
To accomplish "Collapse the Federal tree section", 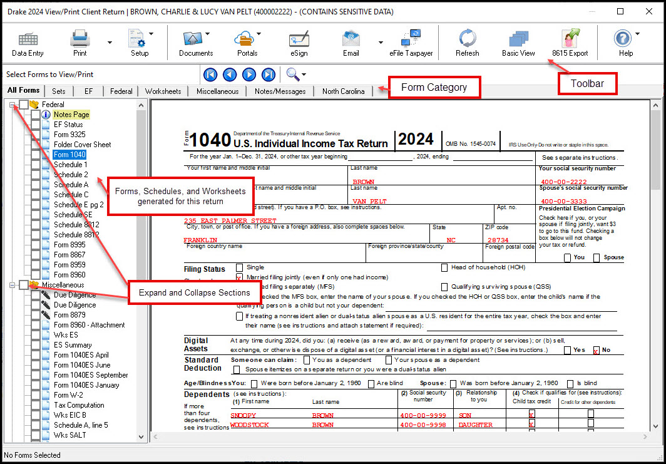I will 13,105.
